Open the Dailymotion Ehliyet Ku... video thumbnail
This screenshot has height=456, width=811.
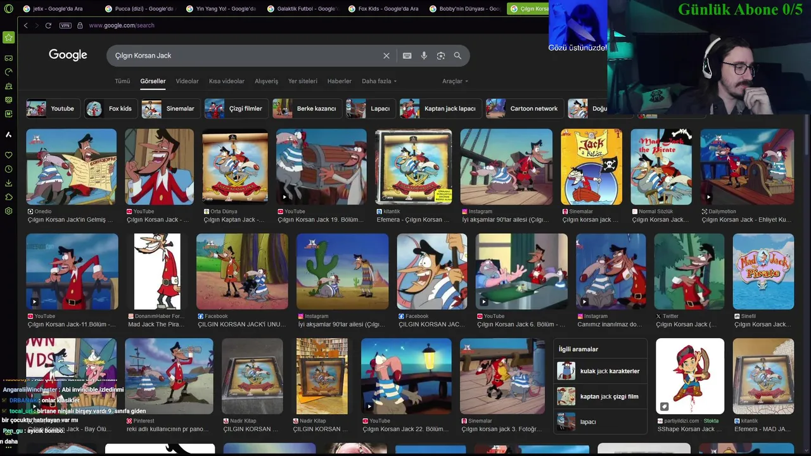click(747, 167)
